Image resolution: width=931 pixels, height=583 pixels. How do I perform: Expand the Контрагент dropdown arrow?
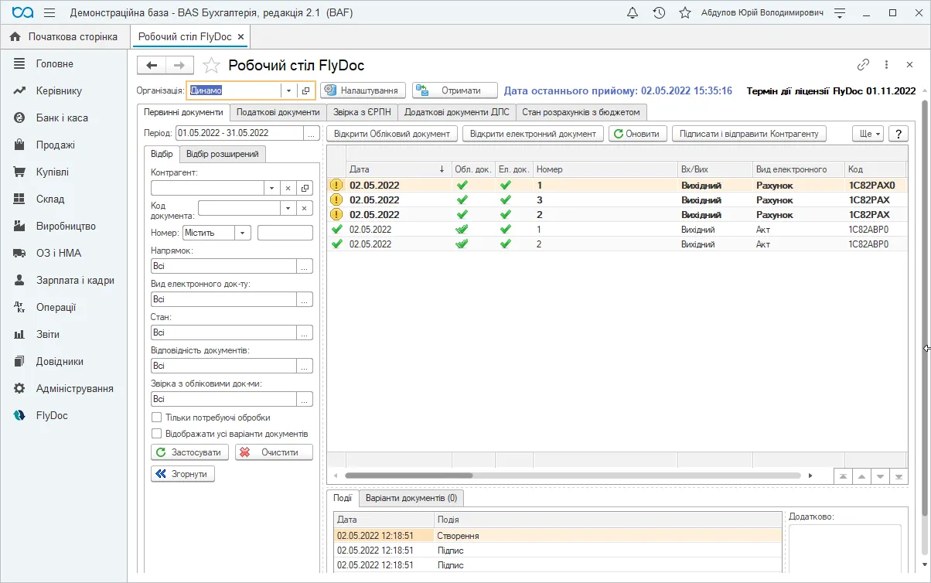[x=271, y=188]
